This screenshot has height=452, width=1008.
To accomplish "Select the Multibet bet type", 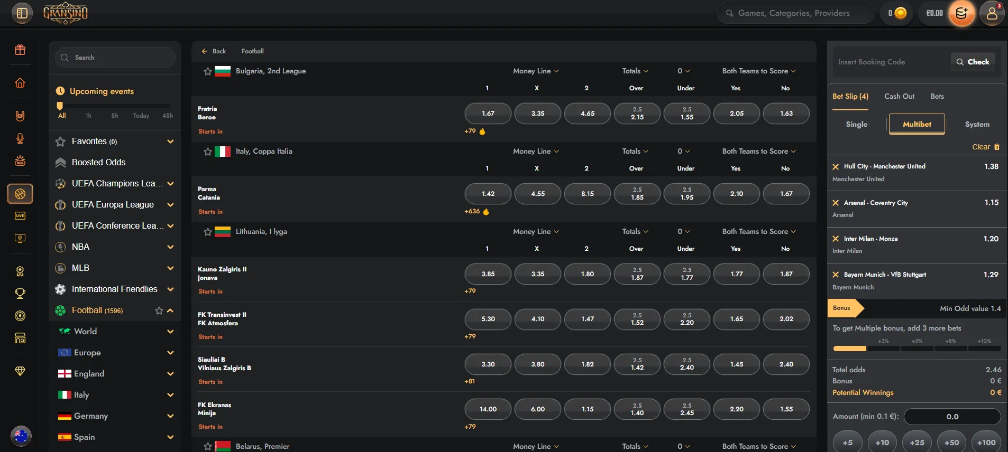I will coord(917,125).
